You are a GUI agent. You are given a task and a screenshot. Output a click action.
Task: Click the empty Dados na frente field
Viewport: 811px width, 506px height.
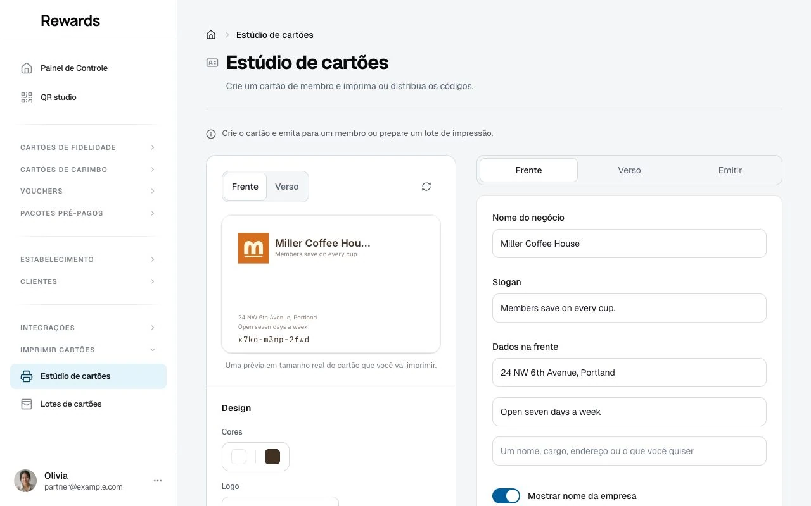click(x=629, y=451)
